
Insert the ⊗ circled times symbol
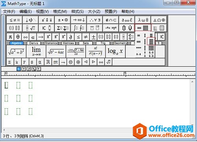(71, 62)
